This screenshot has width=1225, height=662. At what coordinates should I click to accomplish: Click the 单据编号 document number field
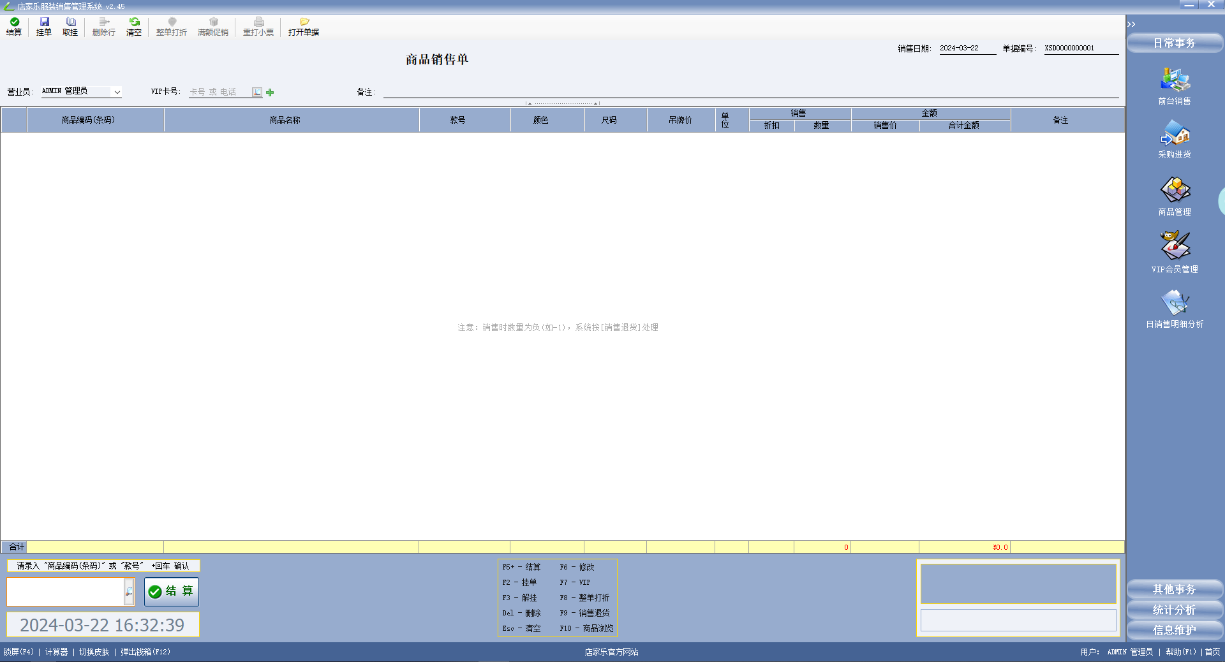(1081, 48)
